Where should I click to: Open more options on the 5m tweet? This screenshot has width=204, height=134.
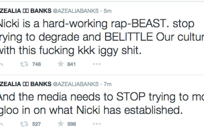(97, 65)
